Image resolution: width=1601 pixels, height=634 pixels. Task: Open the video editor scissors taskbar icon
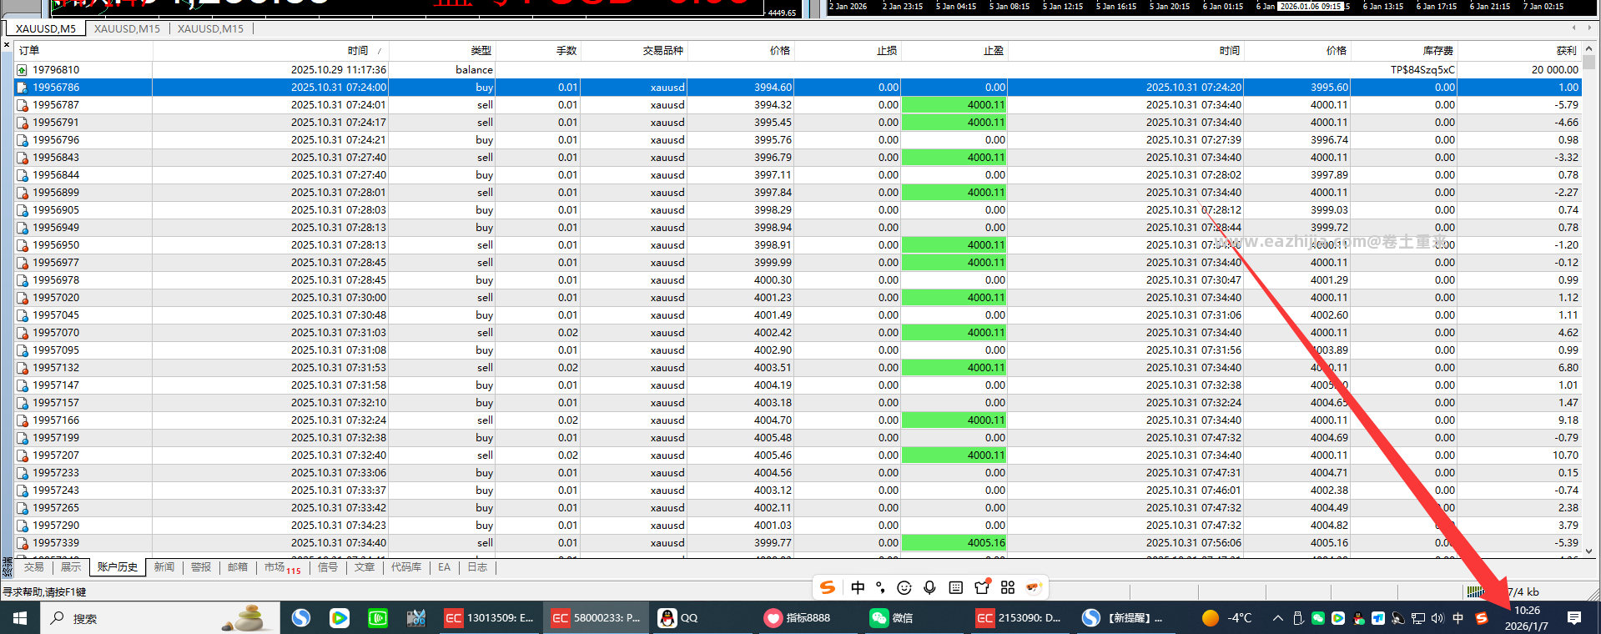click(x=416, y=618)
